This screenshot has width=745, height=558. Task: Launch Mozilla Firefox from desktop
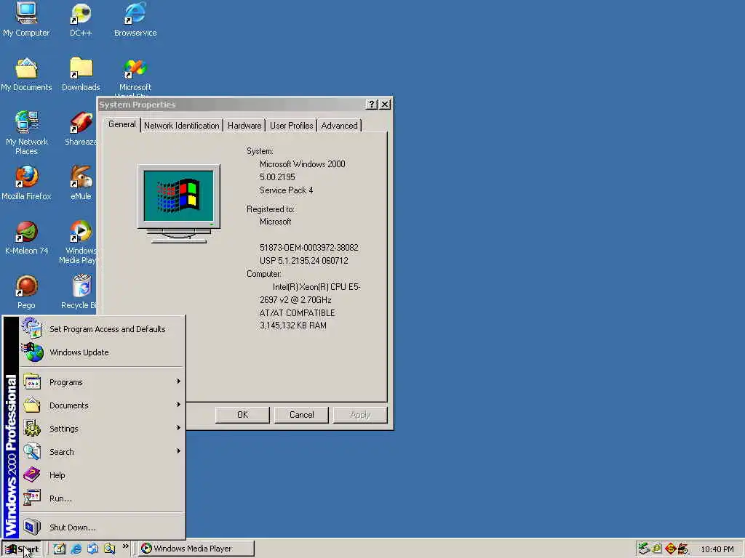point(26,182)
